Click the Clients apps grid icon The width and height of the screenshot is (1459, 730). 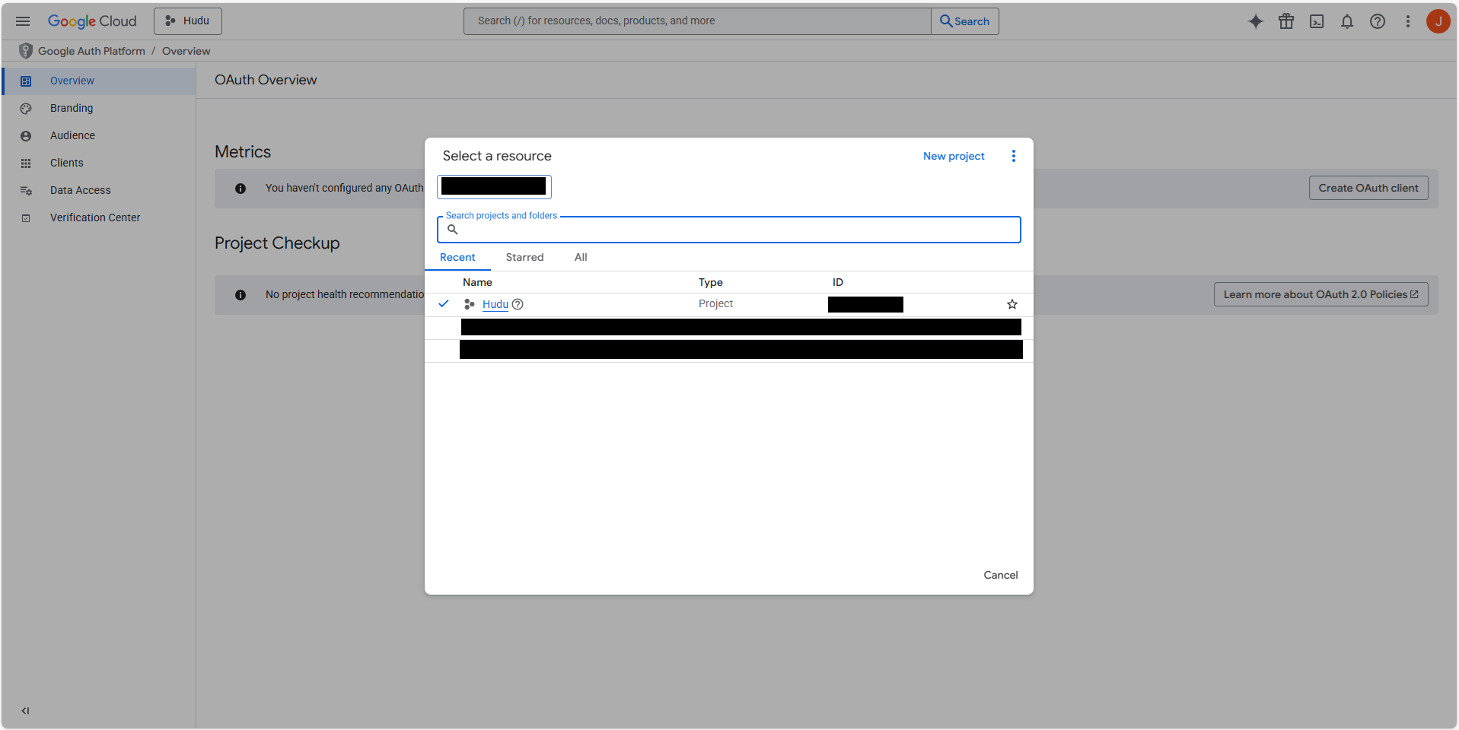point(26,163)
